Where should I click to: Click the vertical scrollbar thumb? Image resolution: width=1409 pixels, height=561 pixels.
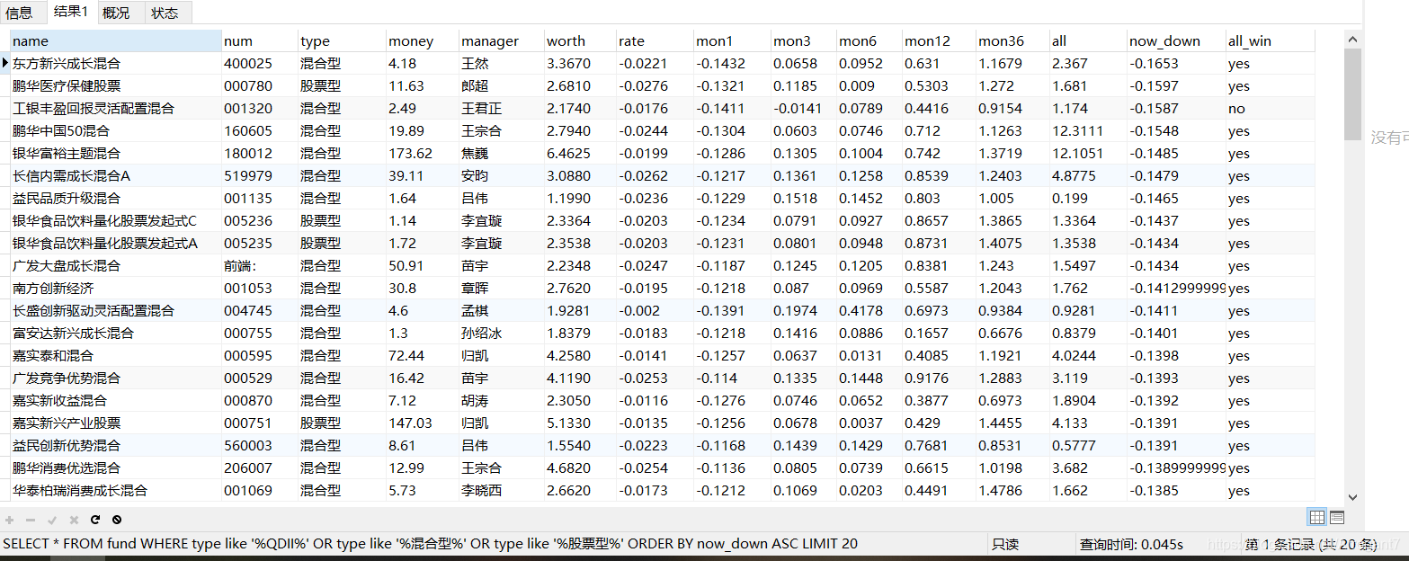pos(1352,93)
